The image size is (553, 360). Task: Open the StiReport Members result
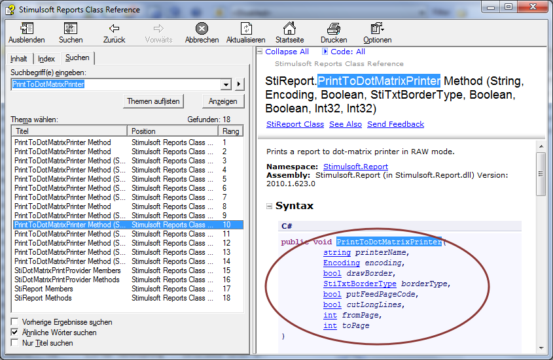(x=128, y=289)
